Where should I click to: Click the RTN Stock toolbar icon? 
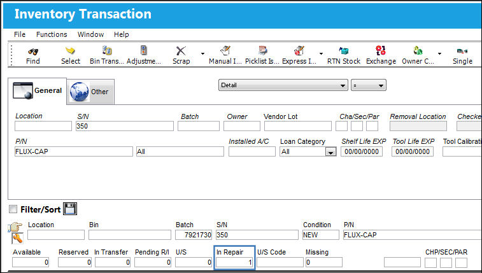pos(343,51)
